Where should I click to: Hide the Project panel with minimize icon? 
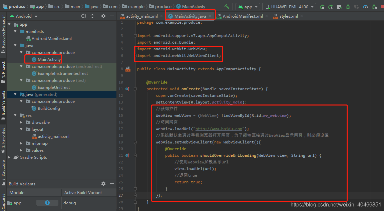click(x=112, y=16)
